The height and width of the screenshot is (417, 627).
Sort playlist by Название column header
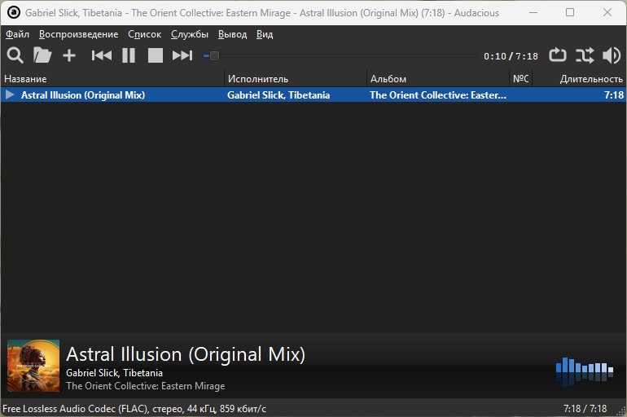click(x=26, y=79)
